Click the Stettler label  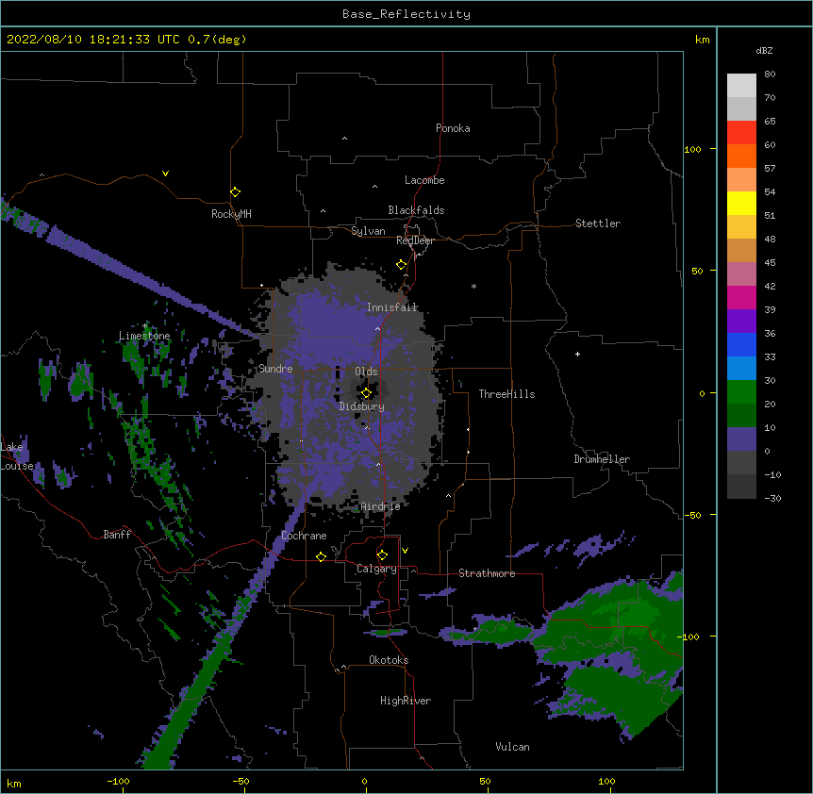[x=598, y=223]
